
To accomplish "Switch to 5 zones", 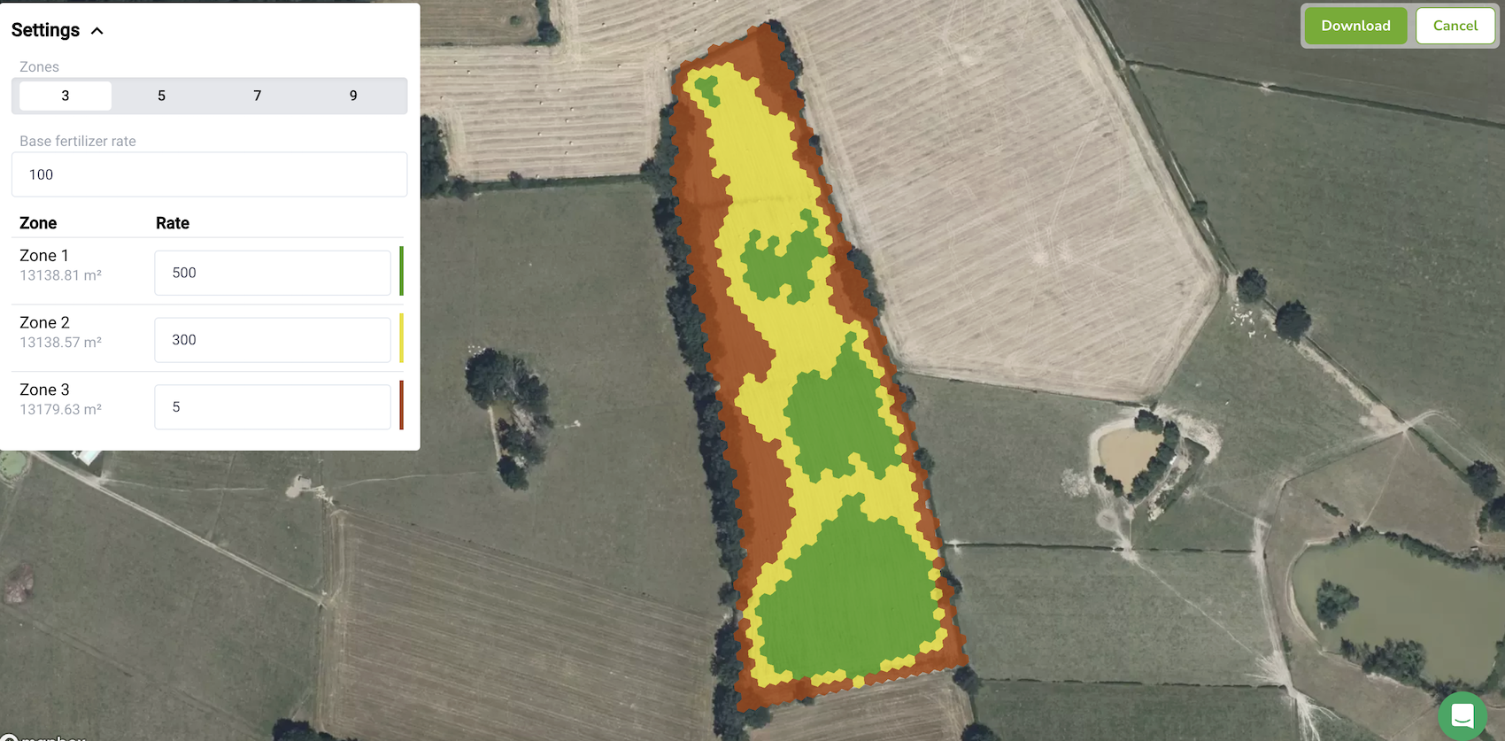I will point(161,96).
